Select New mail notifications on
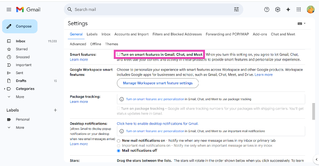This screenshot has height=166, width=319. point(119,141)
